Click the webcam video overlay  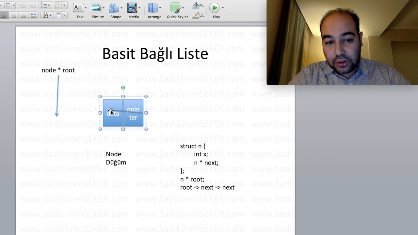point(342,42)
